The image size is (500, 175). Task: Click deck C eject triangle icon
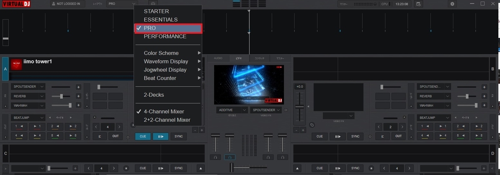coord(201,168)
